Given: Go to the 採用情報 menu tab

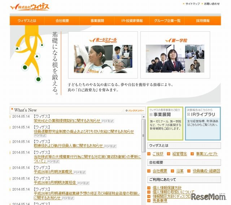Looking at the screenshot, I should coord(203,21).
